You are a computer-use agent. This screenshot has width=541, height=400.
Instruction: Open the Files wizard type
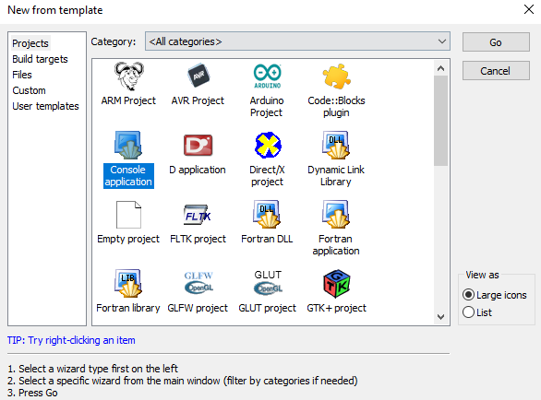tap(22, 75)
